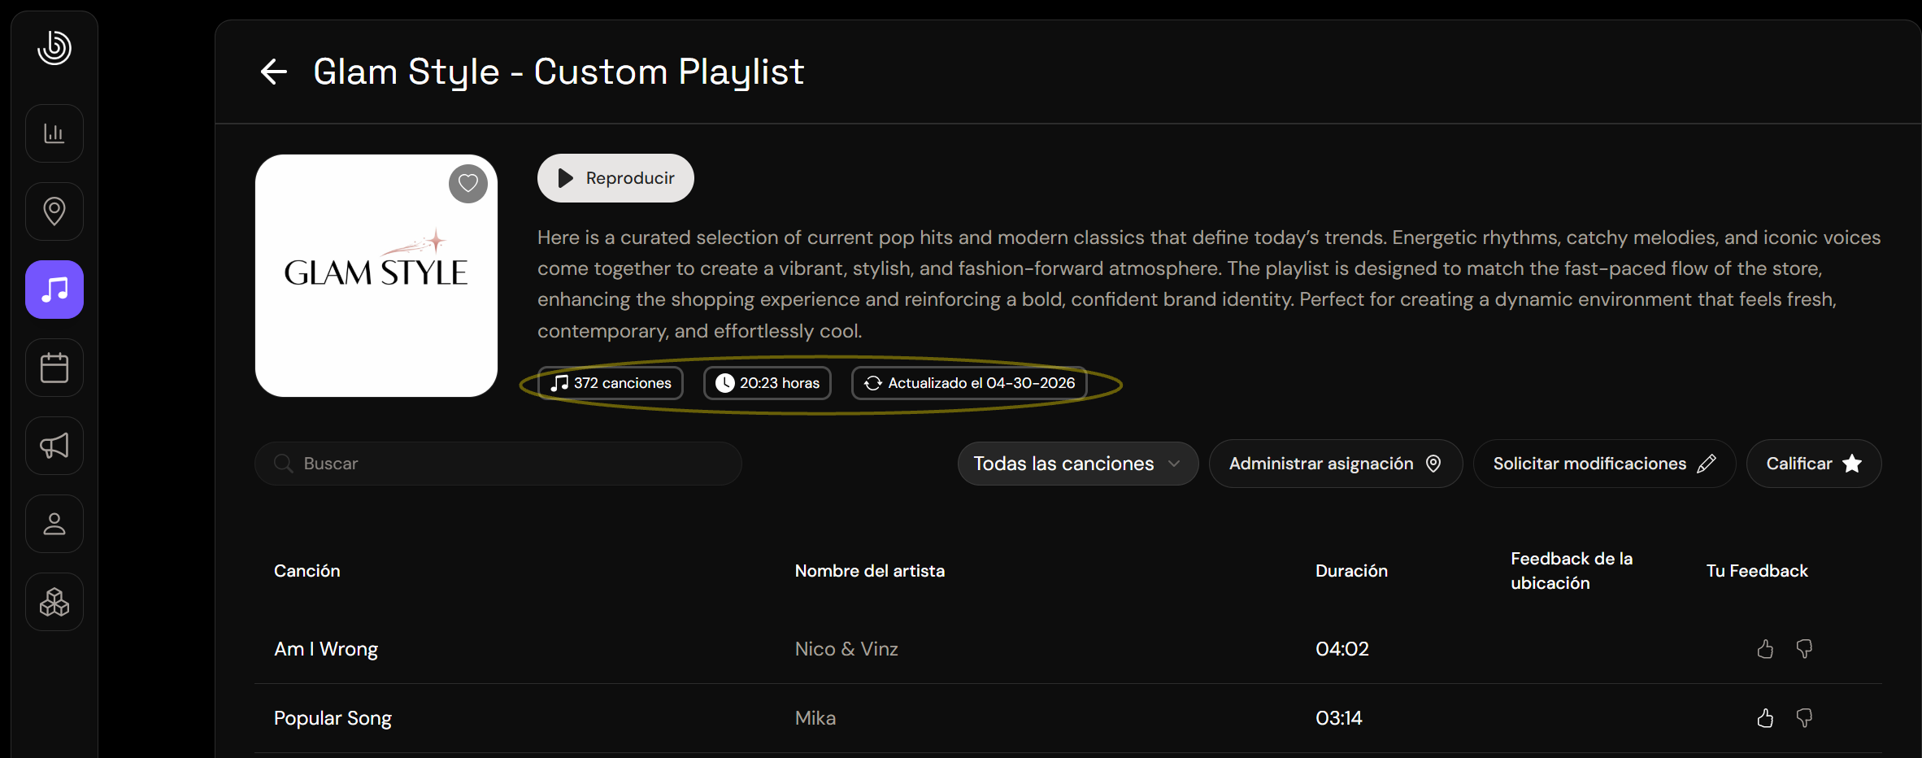Viewport: 1922px width, 758px height.
Task: Open the locations pin sidebar icon
Action: tap(54, 211)
